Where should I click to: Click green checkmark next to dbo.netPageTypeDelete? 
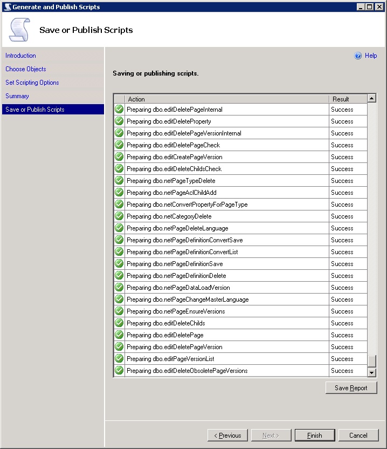[119, 181]
